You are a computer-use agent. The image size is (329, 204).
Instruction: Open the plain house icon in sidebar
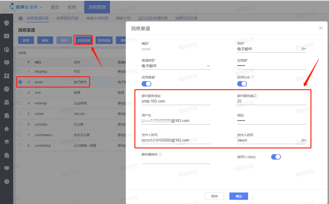click(6, 129)
